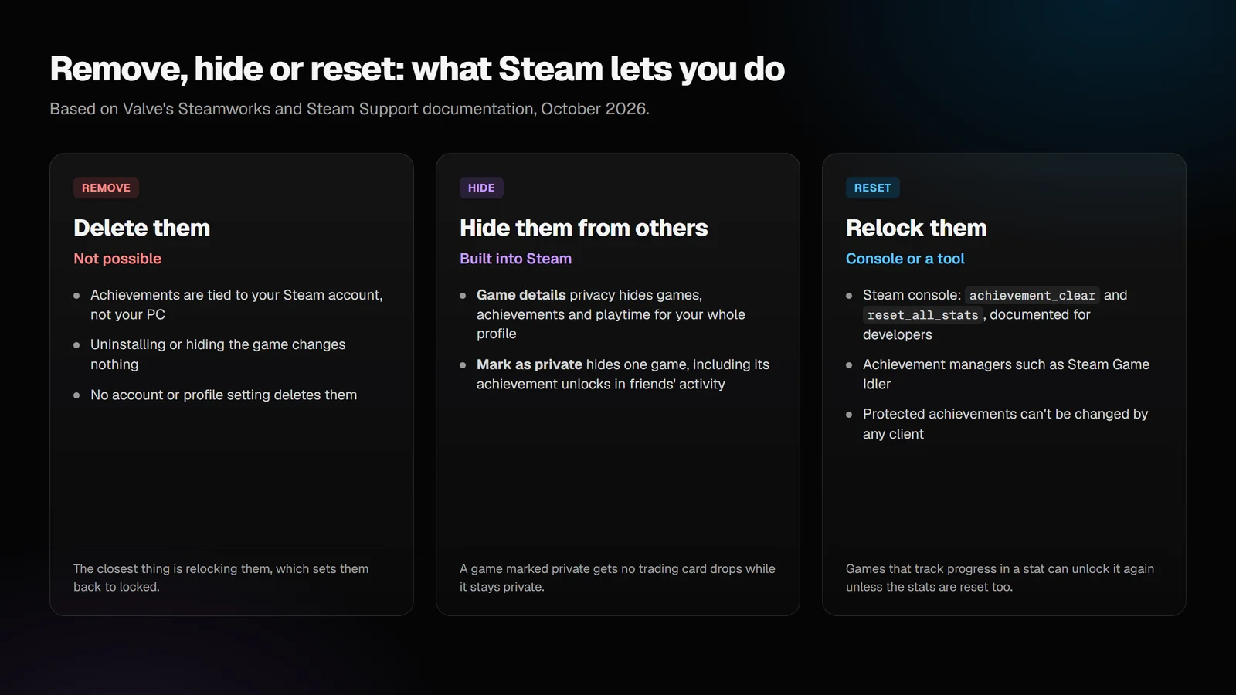1236x695 pixels.
Task: Select the 'Hide them from others' heading
Action: coord(583,228)
